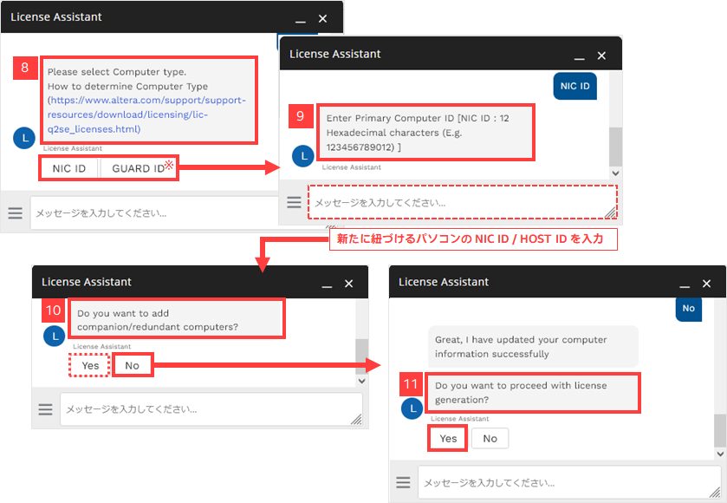This screenshot has height=503, width=727.
Task: Click message input in step 11 window
Action: pyautogui.click(x=569, y=482)
